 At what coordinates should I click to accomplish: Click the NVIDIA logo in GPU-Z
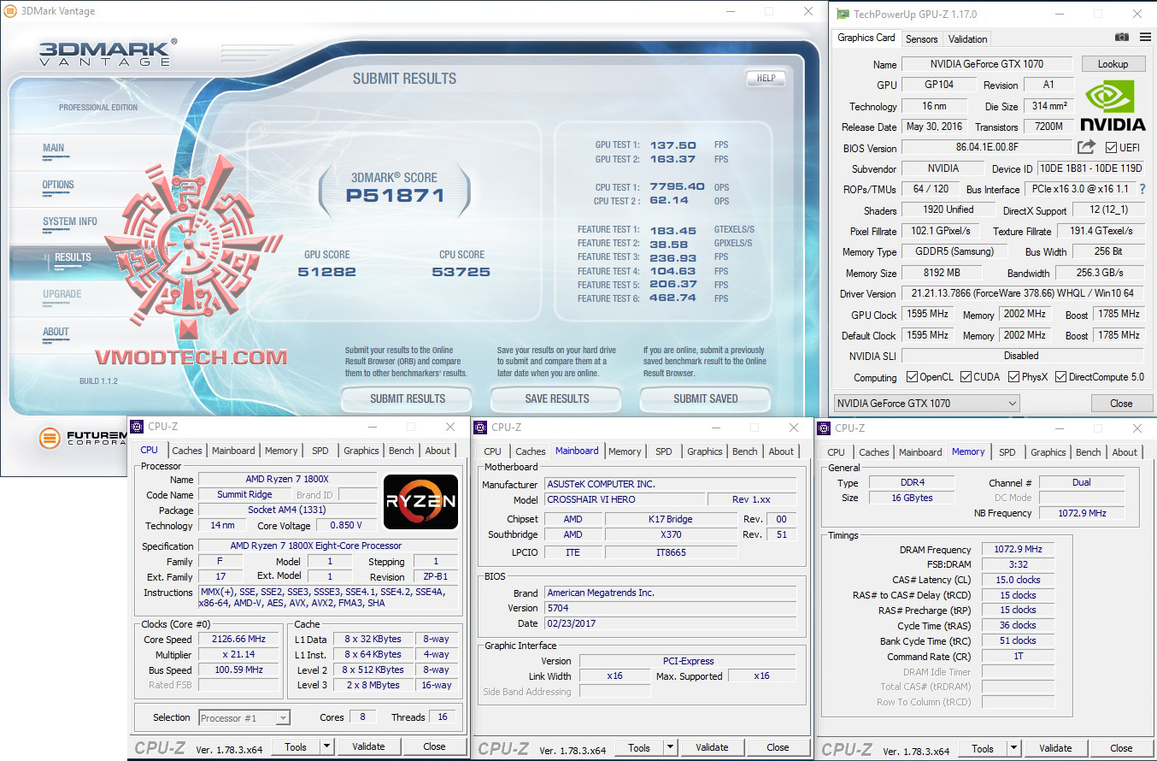click(x=1111, y=103)
